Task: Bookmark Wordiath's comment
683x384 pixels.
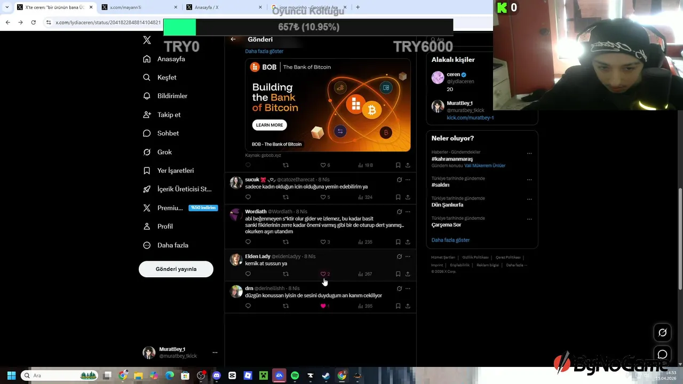Action: pyautogui.click(x=398, y=242)
